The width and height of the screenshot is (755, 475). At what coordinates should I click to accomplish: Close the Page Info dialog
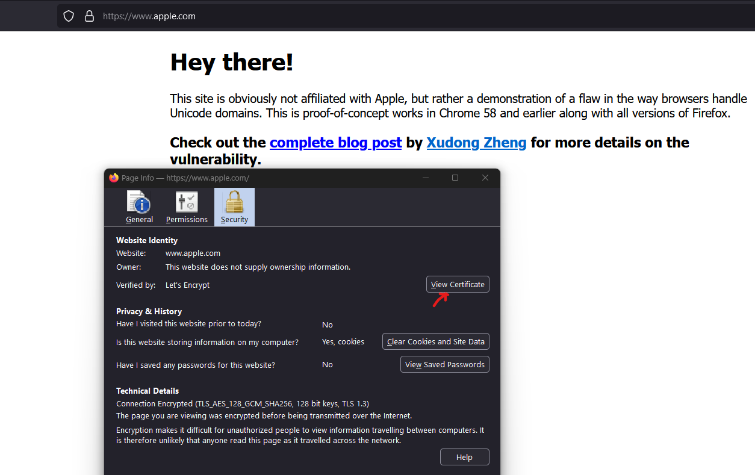(485, 178)
